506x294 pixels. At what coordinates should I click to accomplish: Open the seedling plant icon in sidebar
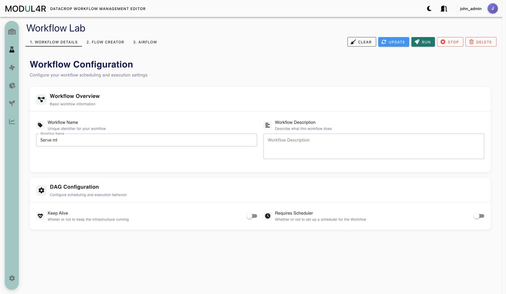pyautogui.click(x=12, y=103)
